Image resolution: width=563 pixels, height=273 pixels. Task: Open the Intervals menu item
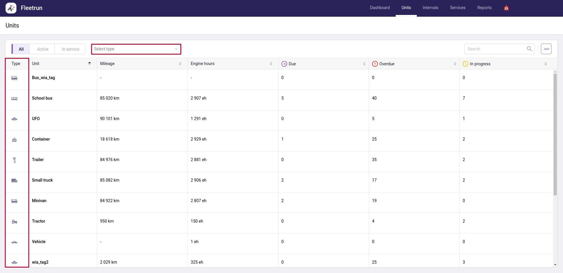tap(430, 8)
